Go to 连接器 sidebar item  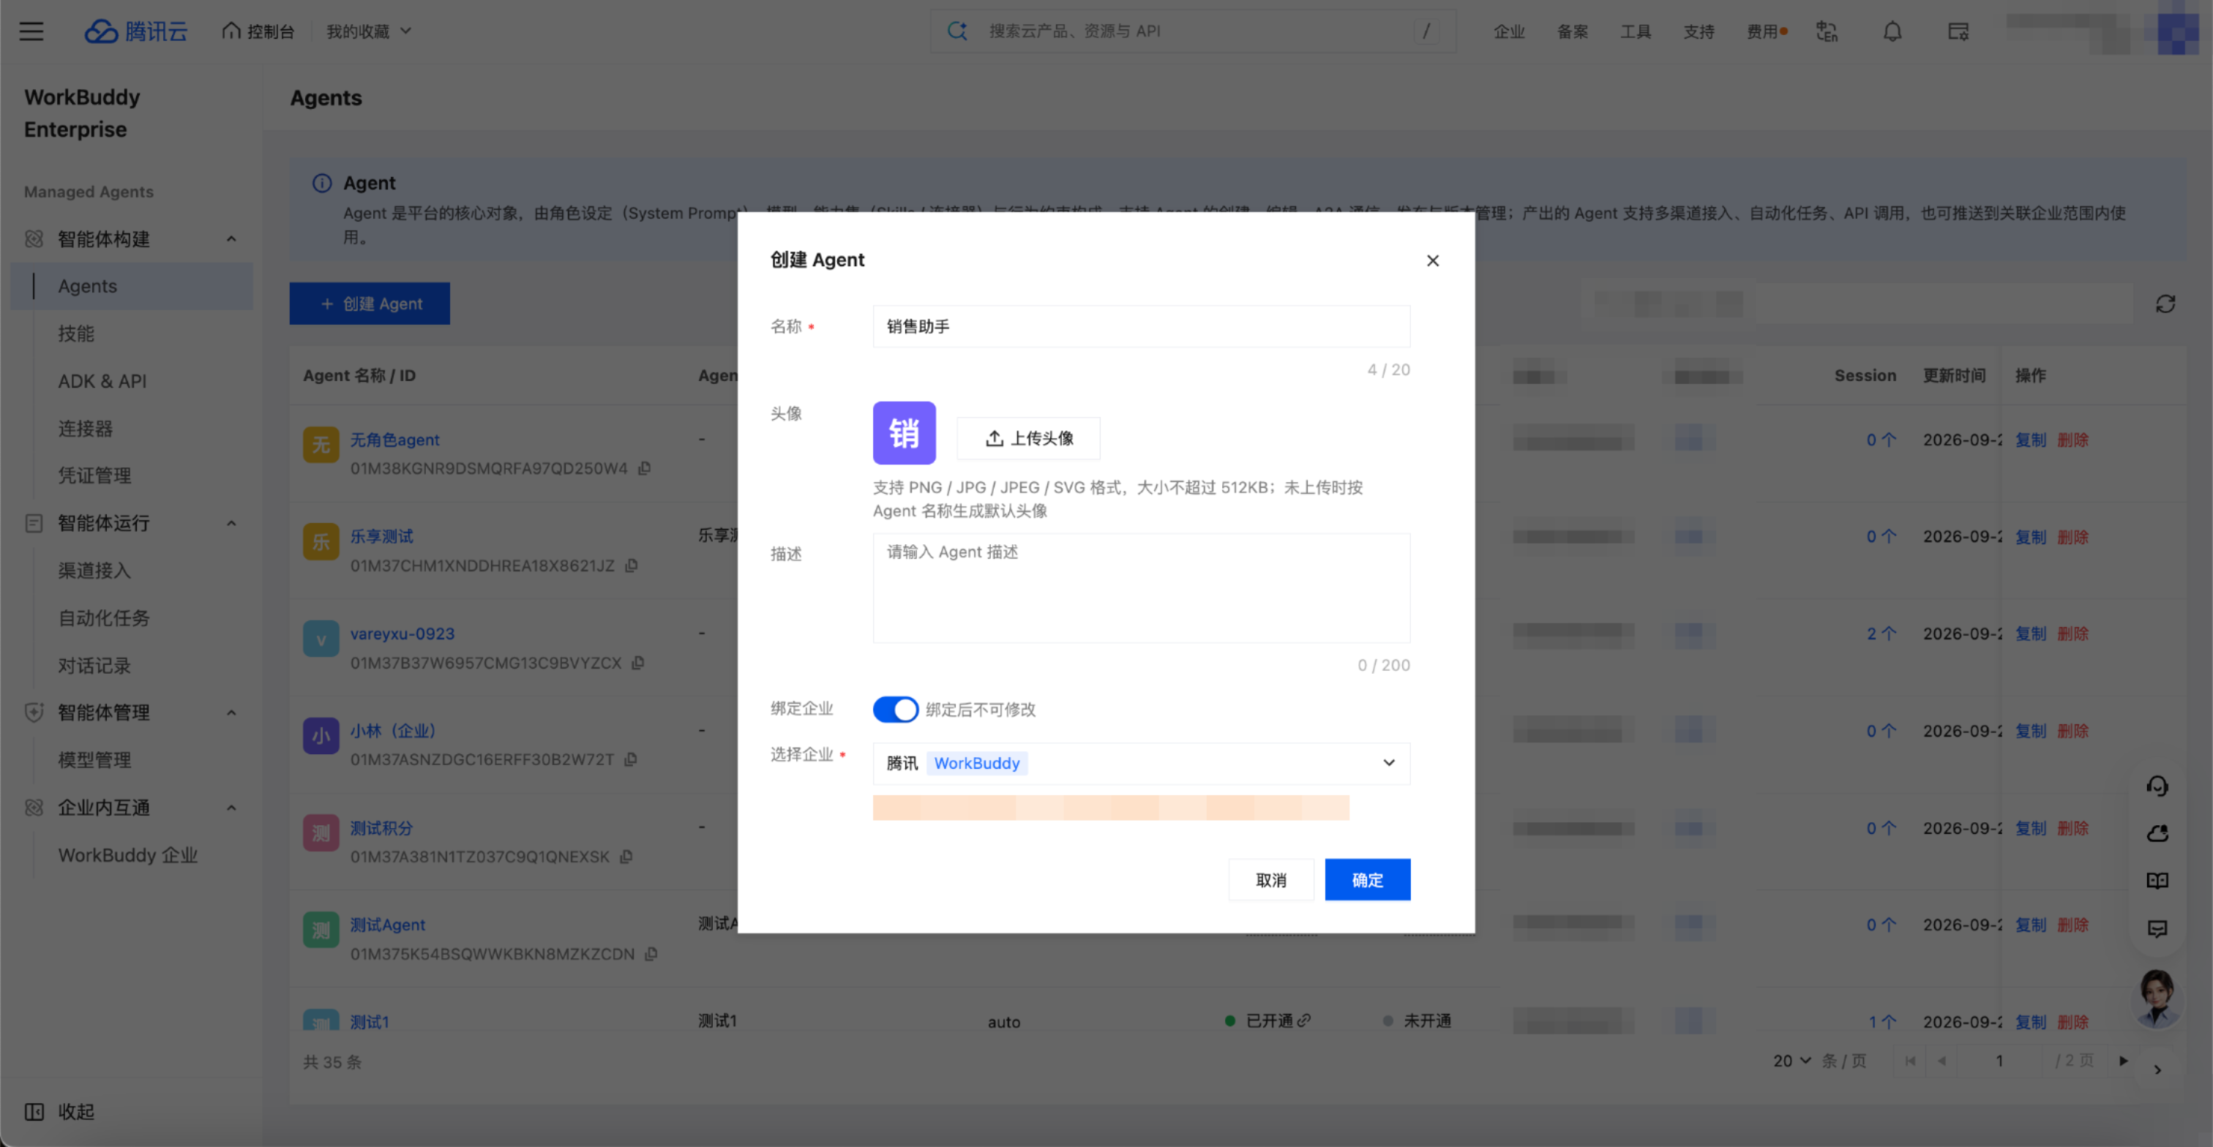tap(85, 429)
